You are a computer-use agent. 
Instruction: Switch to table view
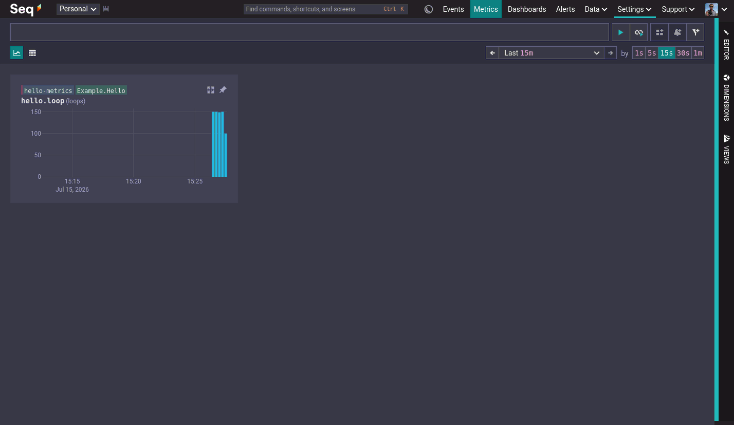point(32,53)
